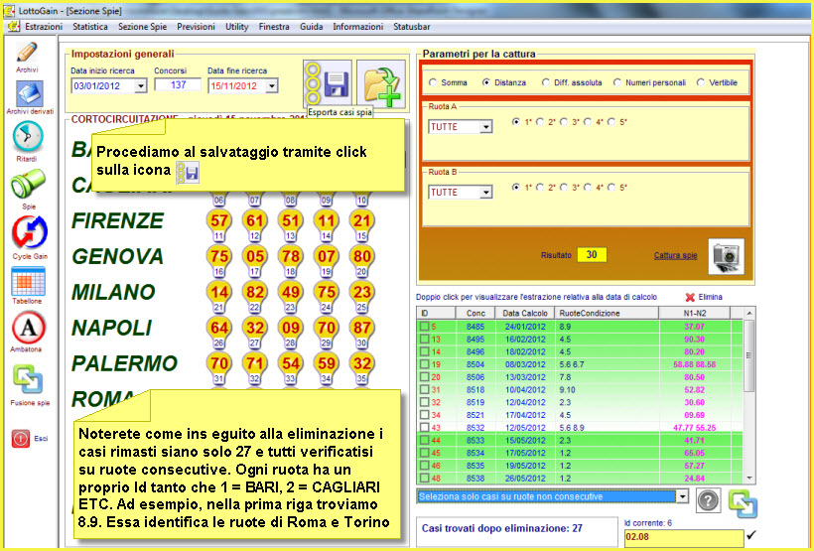Tick the checkbox for row ID 19
The height and width of the screenshot is (551, 814).
tap(424, 364)
